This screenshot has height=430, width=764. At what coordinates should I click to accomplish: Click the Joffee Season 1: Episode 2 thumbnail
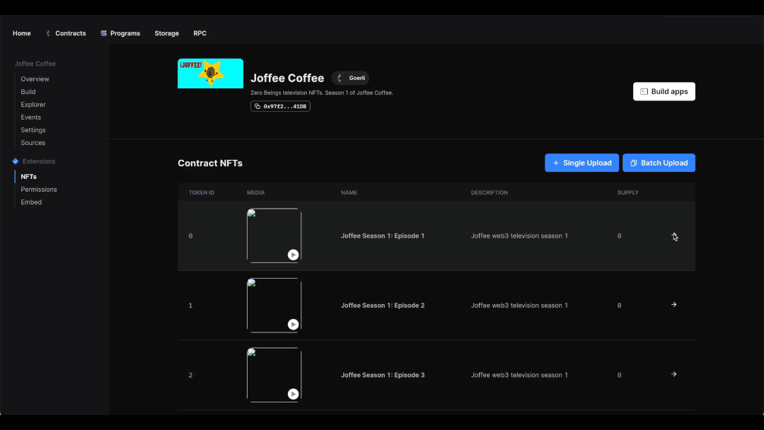[x=274, y=305]
